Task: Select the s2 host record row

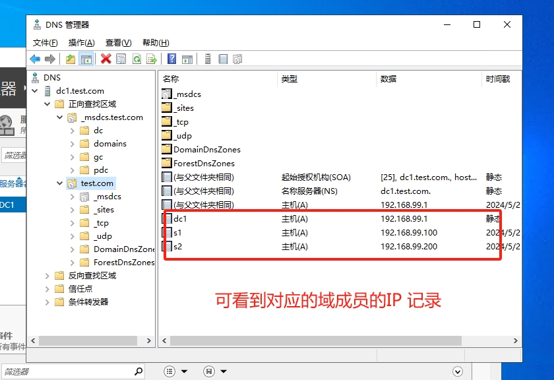Action: (340, 246)
